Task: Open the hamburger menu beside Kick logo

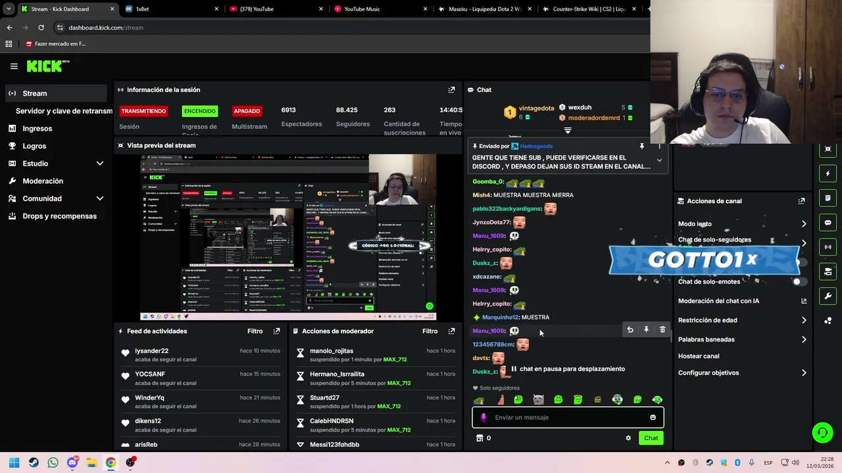Action: click(14, 66)
